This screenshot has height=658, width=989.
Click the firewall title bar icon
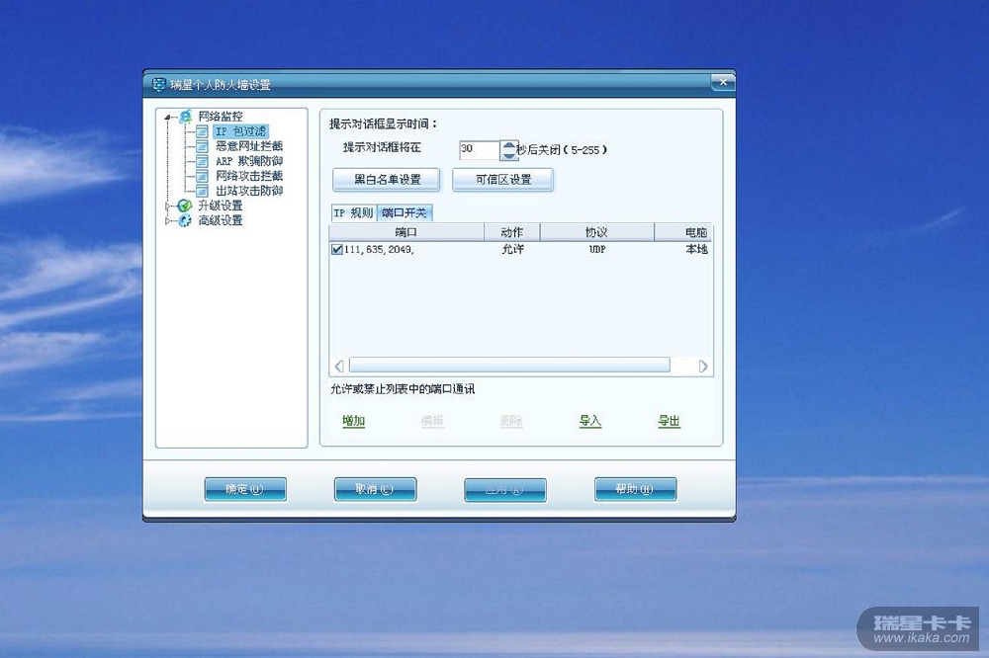(x=159, y=84)
